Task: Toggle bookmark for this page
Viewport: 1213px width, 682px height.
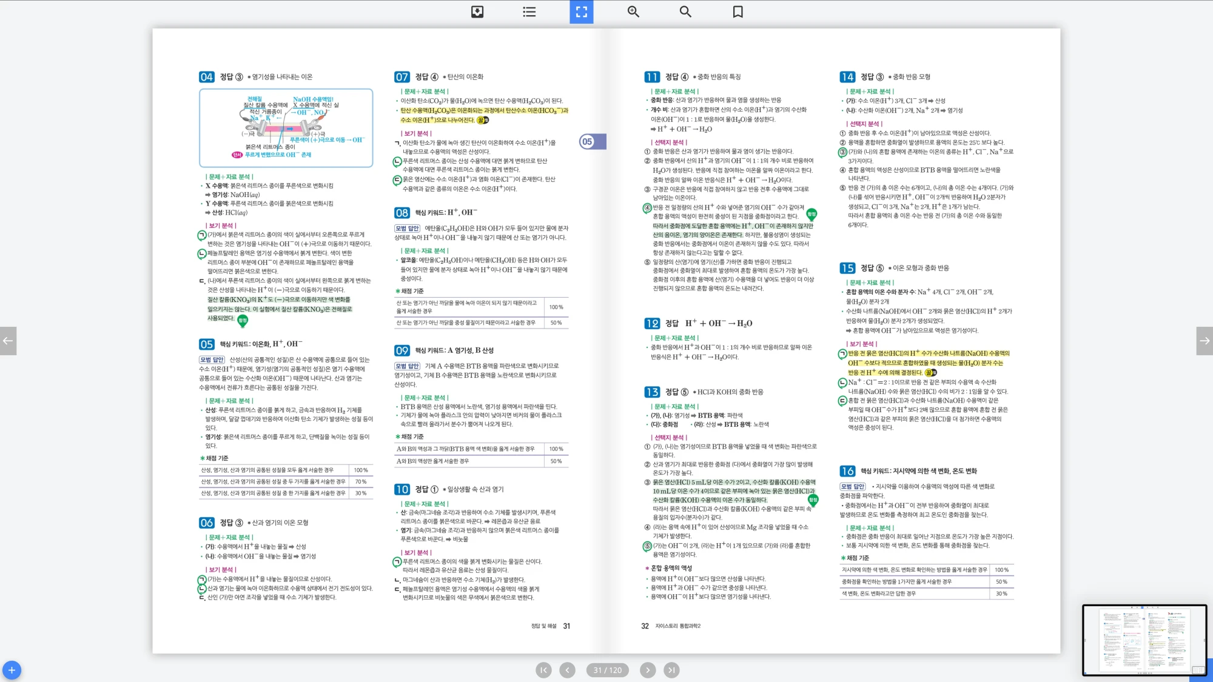Action: pyautogui.click(x=738, y=12)
